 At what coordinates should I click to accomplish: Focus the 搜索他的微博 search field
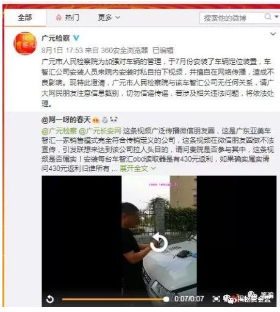click(231, 18)
